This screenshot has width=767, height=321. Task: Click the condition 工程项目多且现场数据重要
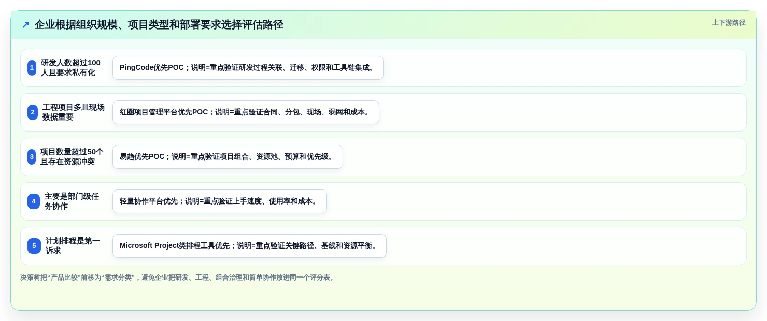[74, 112]
